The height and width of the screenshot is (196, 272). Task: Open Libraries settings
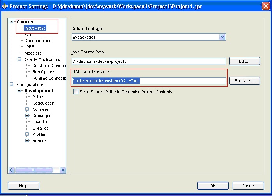pos(41,128)
